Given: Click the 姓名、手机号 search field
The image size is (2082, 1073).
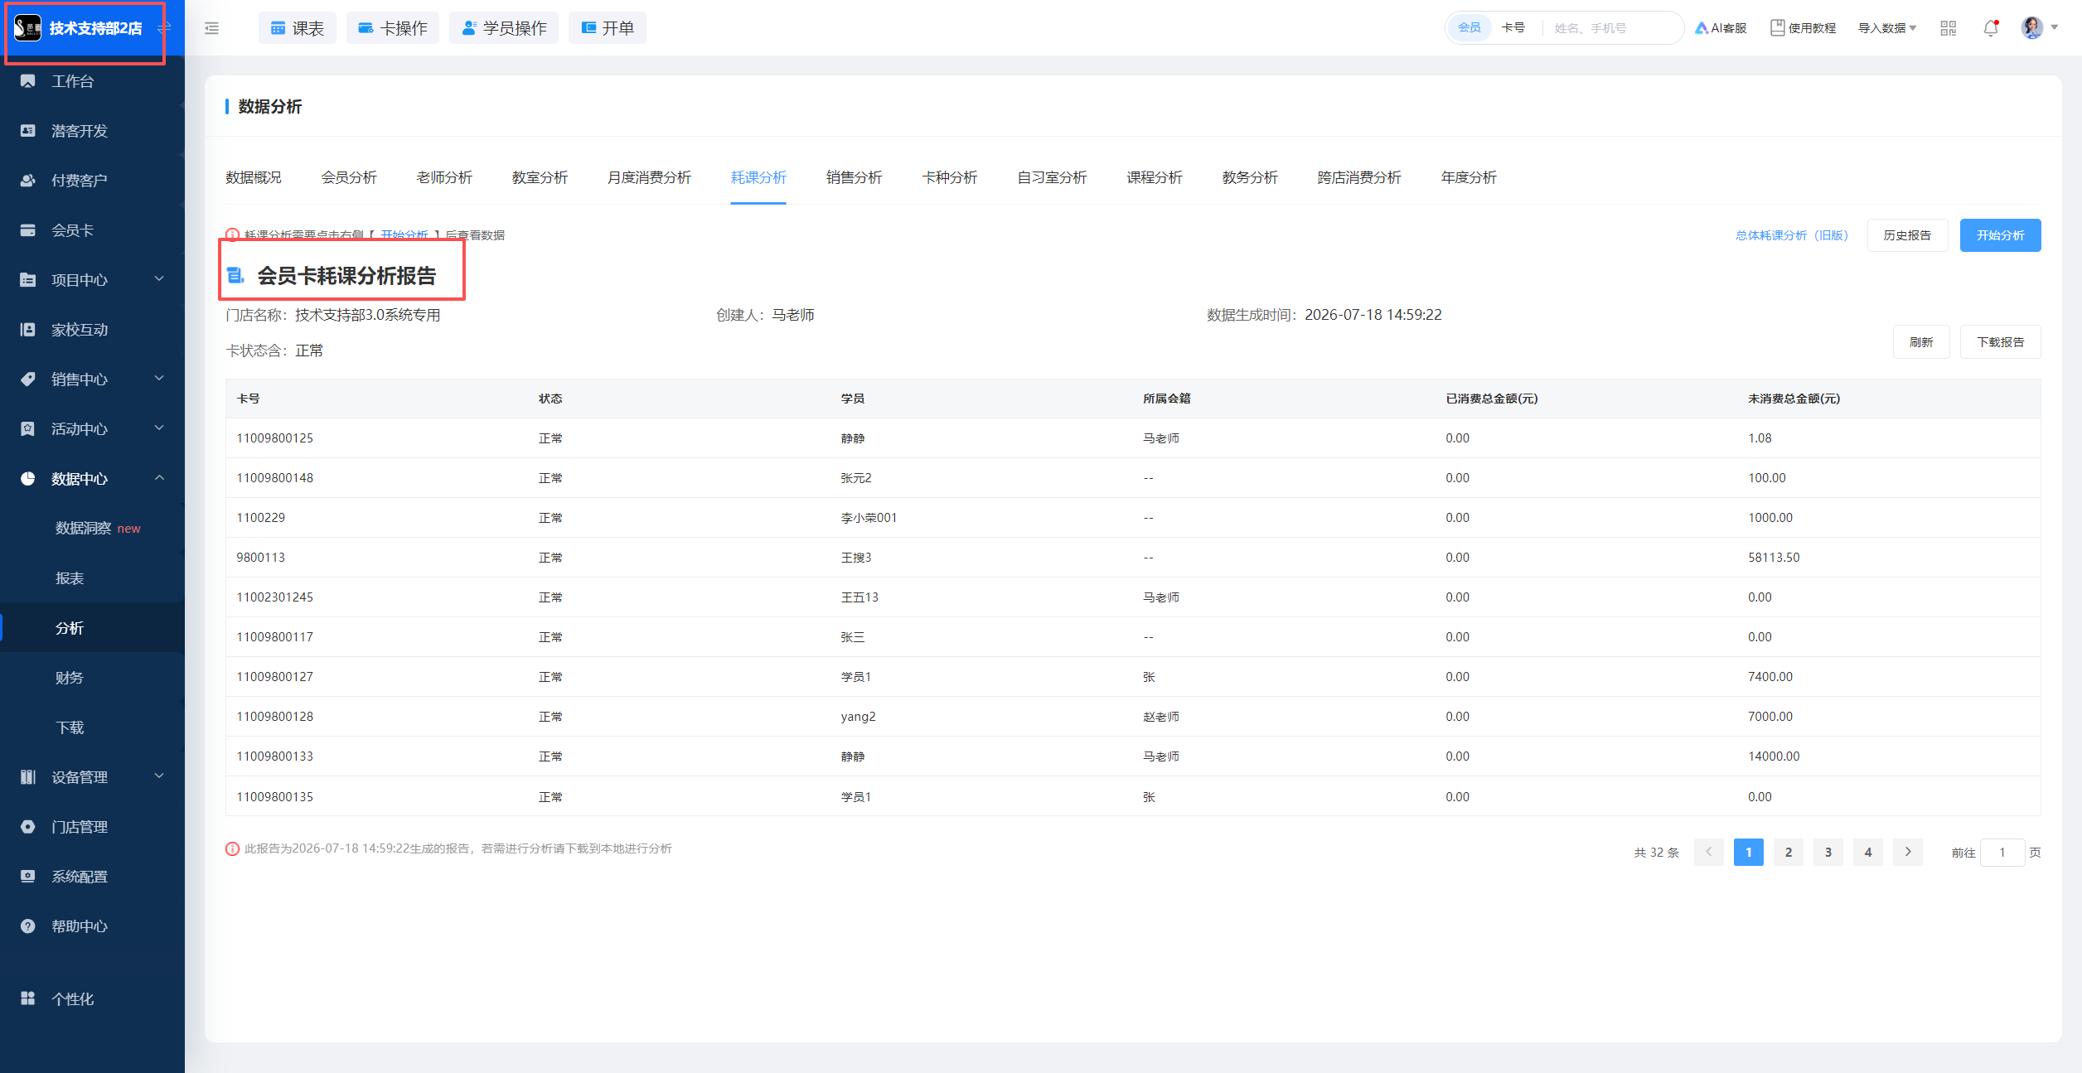Looking at the screenshot, I should [1611, 28].
